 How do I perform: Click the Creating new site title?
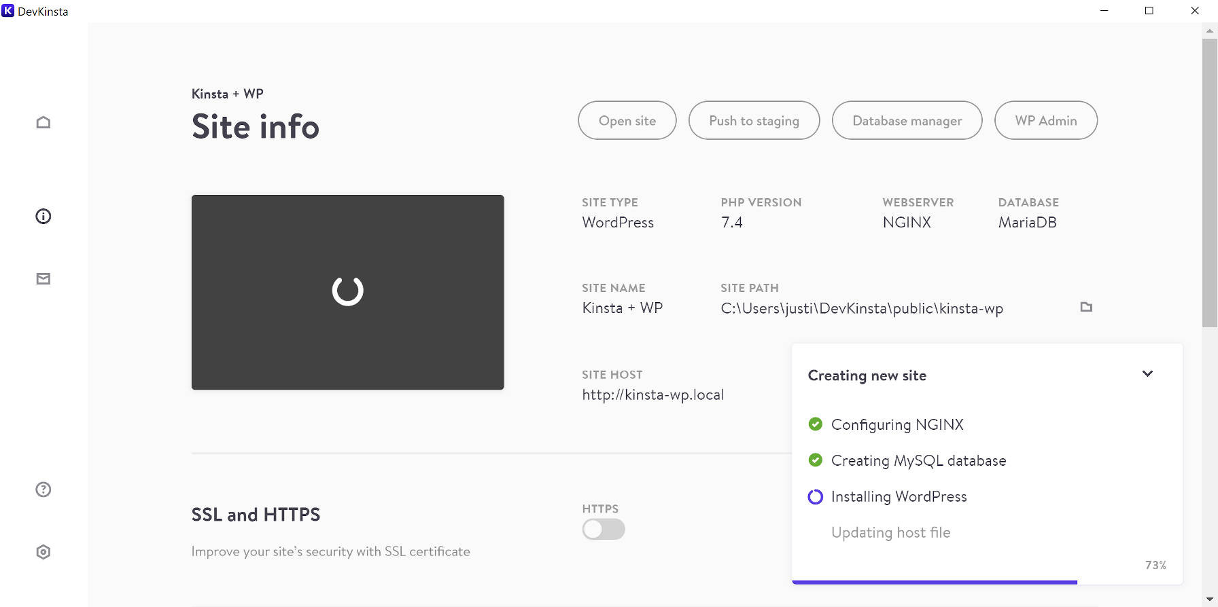pyautogui.click(x=867, y=375)
